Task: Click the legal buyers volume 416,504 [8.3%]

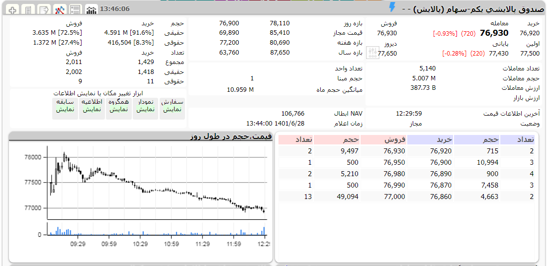Action: [x=131, y=43]
